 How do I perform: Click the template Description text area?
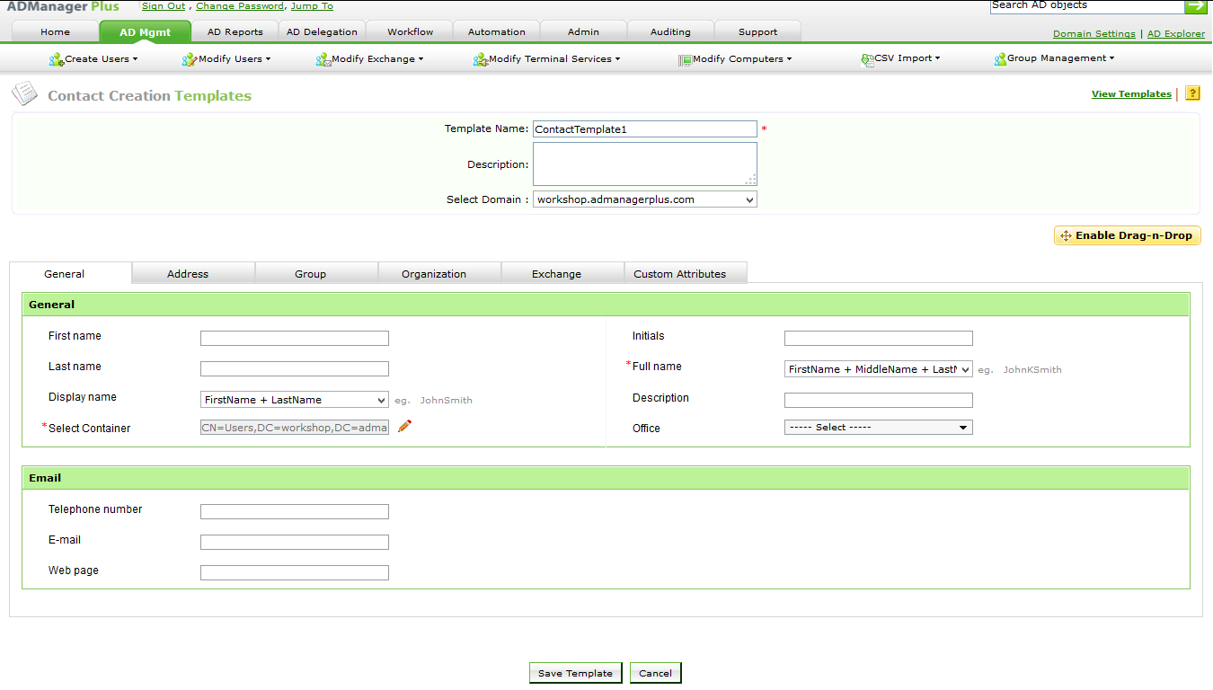coord(645,164)
